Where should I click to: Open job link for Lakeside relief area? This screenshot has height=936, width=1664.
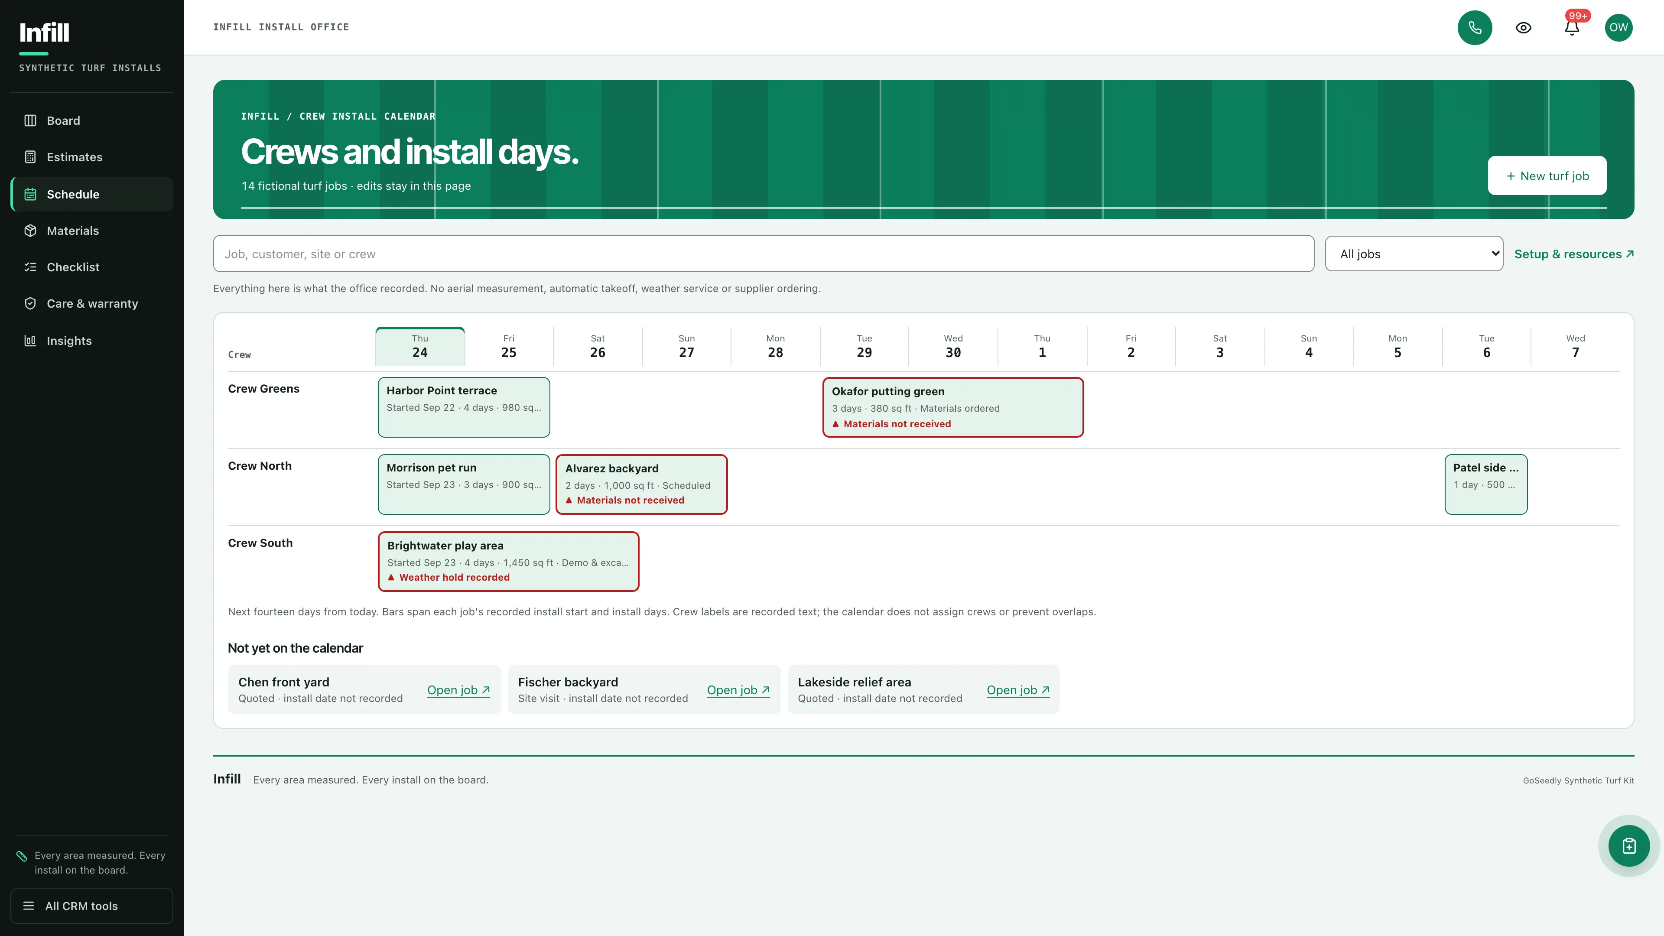point(1018,690)
